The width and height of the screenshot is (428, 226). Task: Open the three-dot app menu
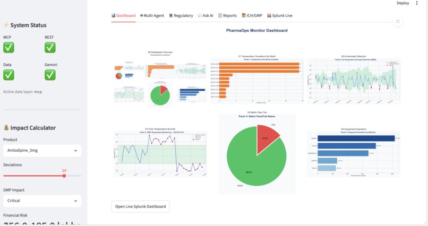click(417, 3)
